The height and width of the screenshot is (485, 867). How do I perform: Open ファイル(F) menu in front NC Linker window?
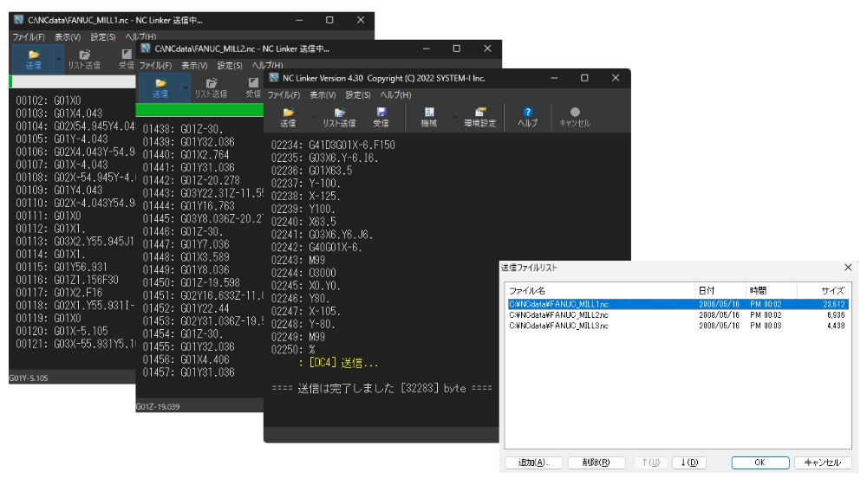coord(284,95)
